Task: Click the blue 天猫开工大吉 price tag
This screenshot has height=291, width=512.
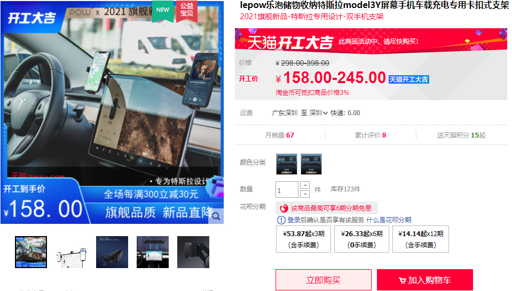Action: (408, 79)
